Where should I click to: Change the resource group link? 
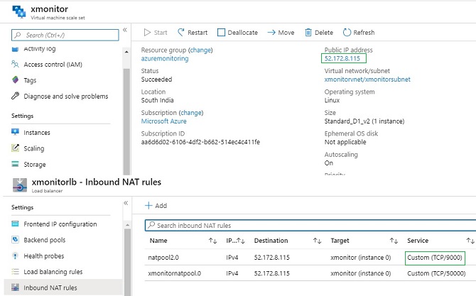tap(200, 50)
